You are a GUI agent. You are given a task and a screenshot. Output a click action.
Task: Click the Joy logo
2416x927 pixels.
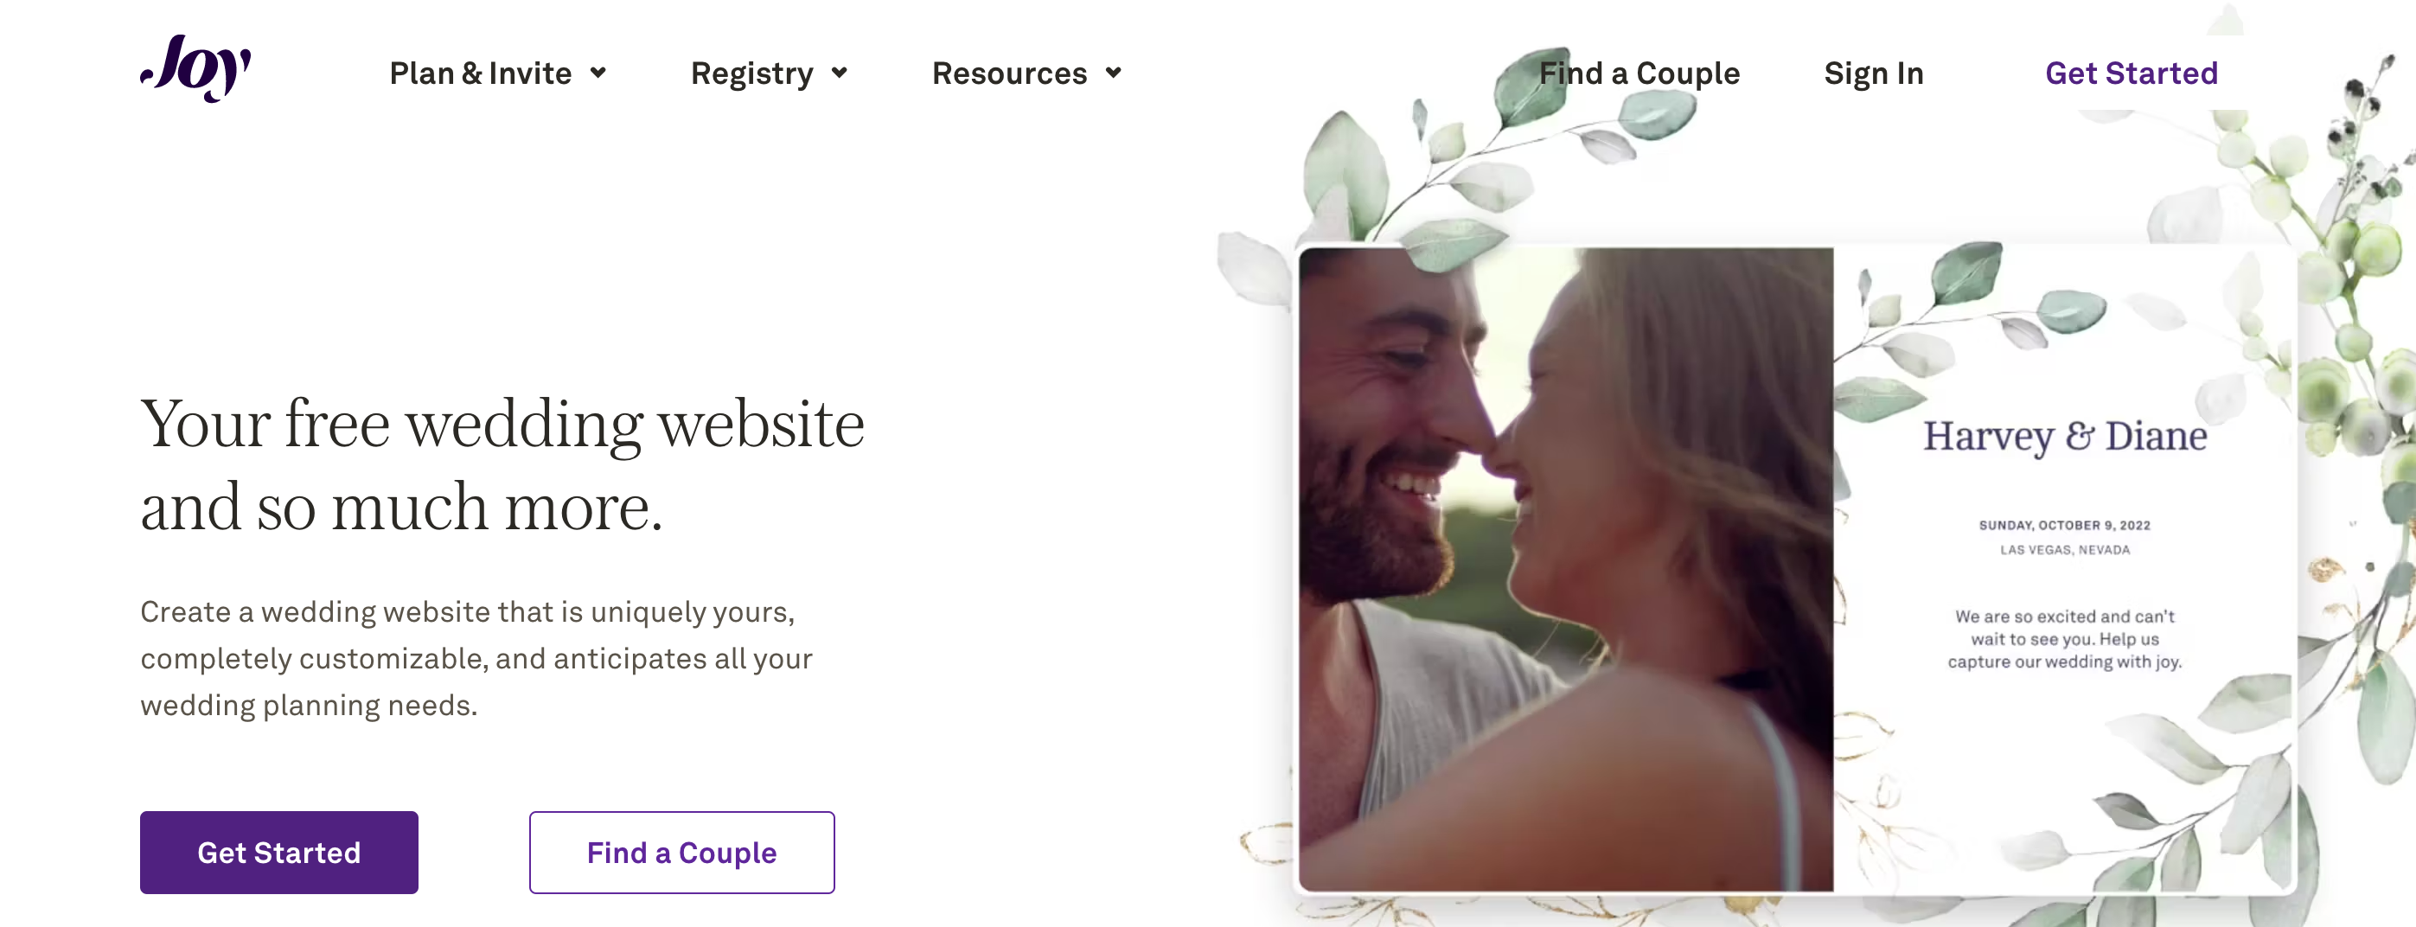tap(196, 67)
